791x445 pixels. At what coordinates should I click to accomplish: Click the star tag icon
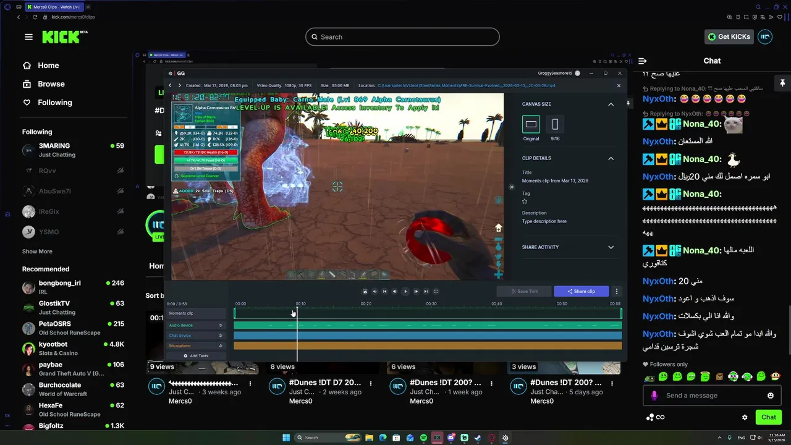525,201
